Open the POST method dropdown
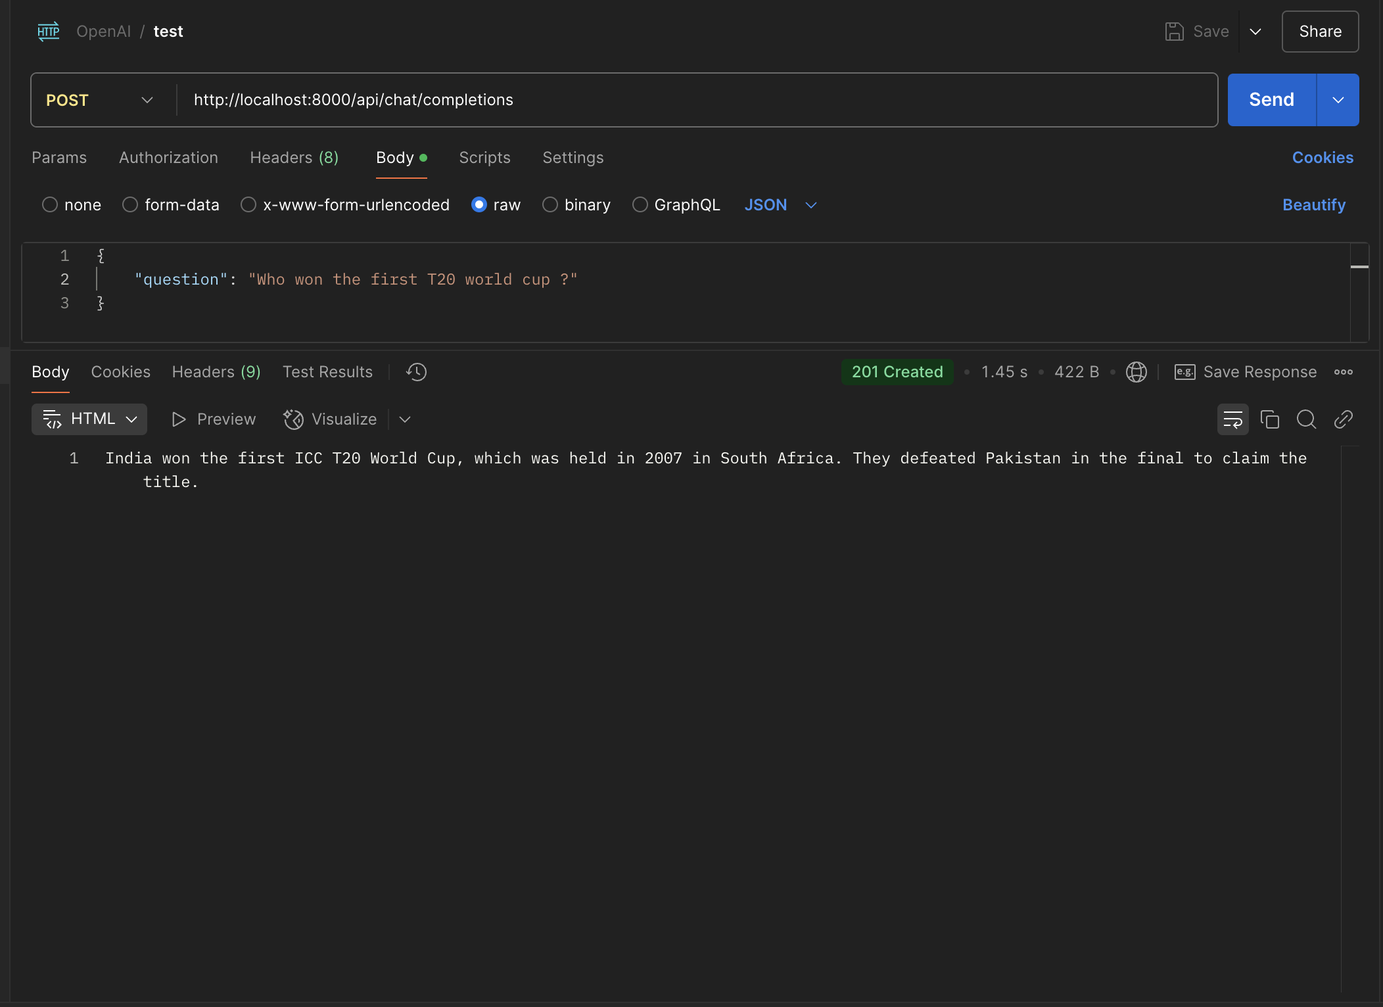 click(146, 100)
